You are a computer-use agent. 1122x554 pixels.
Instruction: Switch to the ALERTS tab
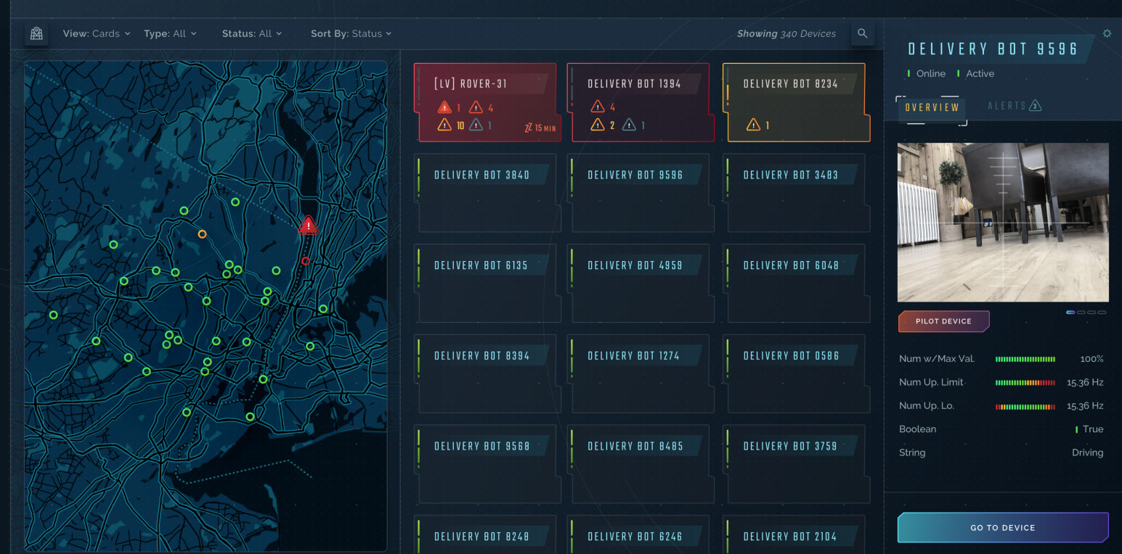click(1015, 106)
